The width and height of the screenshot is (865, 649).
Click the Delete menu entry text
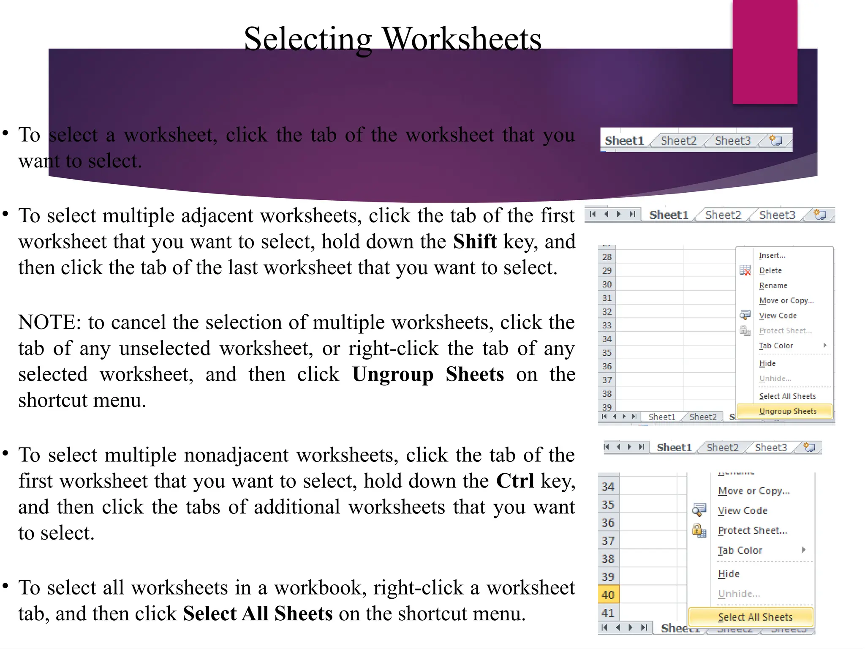point(770,270)
